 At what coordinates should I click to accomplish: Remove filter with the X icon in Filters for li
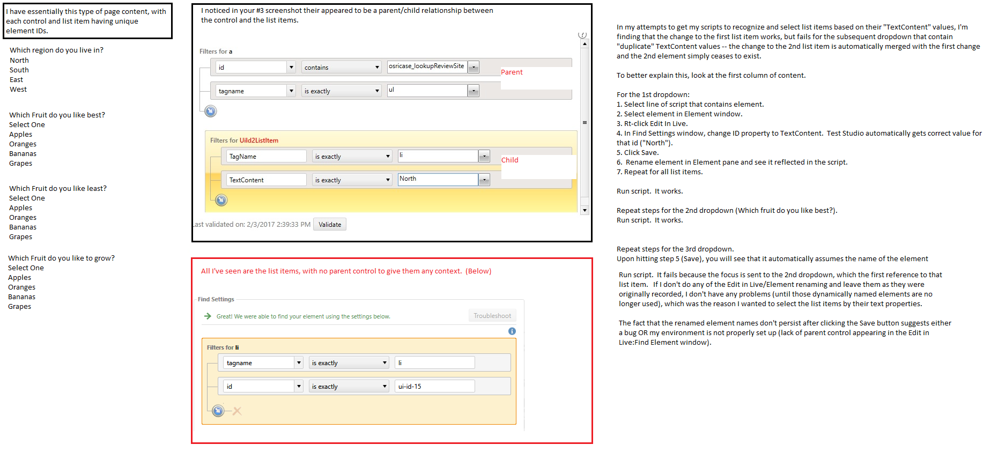[237, 411]
